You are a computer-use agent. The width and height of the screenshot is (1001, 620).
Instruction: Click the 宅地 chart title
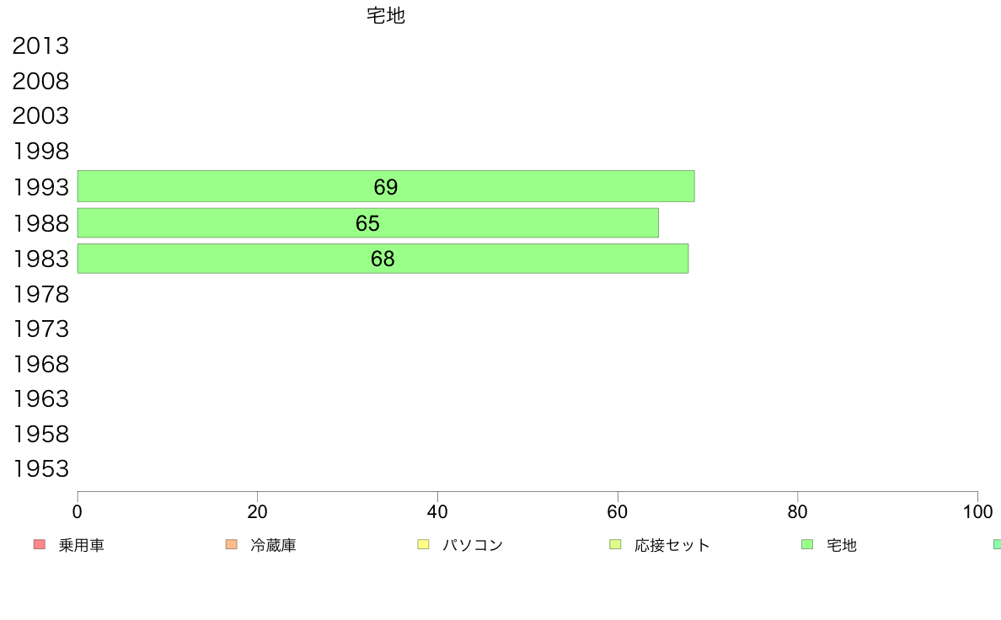[x=386, y=15]
